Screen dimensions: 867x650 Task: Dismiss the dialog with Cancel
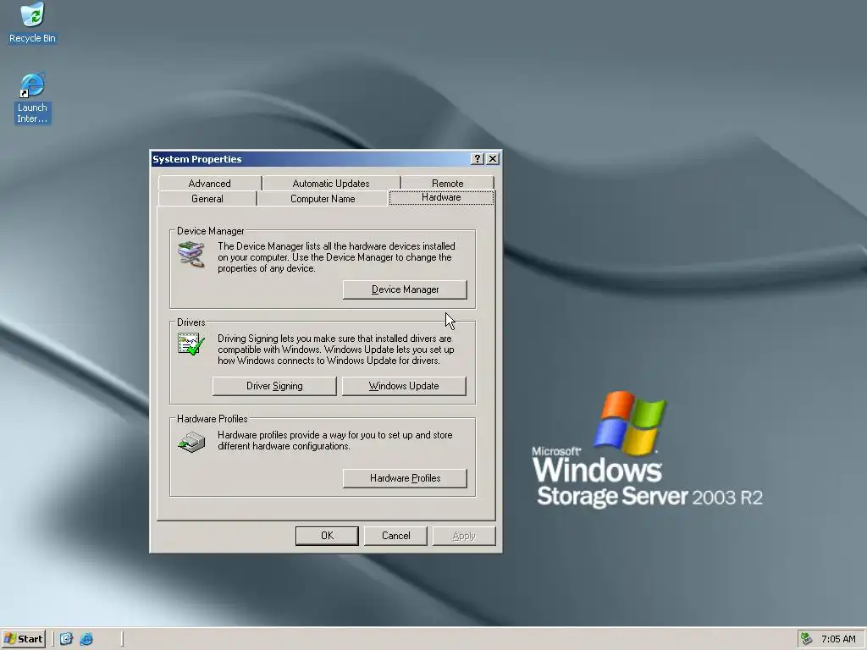[396, 536]
